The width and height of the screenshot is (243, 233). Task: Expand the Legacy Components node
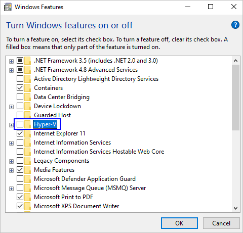point(11,161)
